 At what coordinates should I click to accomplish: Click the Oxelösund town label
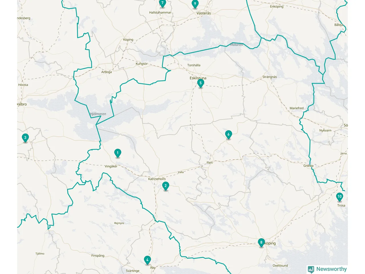280,265
